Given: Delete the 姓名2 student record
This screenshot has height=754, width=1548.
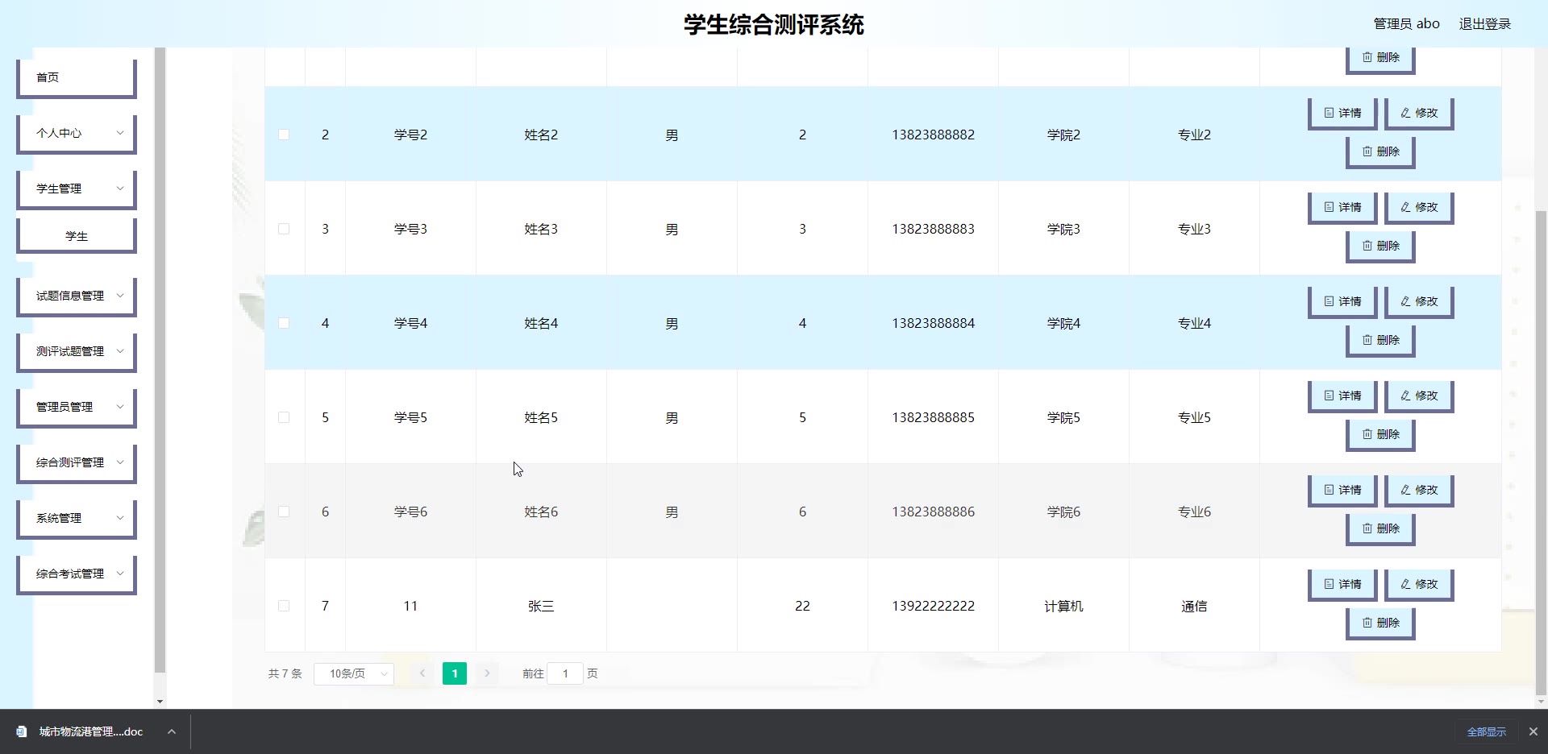Looking at the screenshot, I should click(x=1380, y=152).
